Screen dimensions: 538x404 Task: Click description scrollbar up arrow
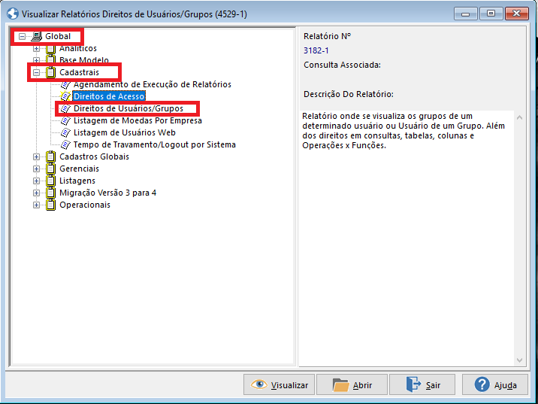519,117
